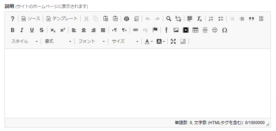Viewport: 276px width, 131px height.
Task: Open the スタイル styles dropdown
Action: click(x=25, y=41)
